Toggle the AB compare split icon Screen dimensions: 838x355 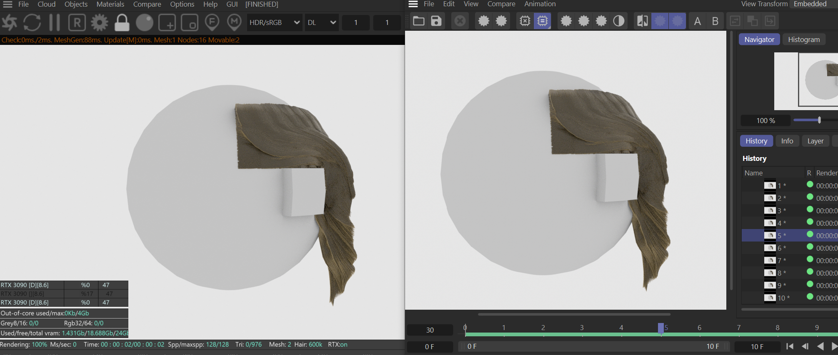pyautogui.click(x=643, y=21)
